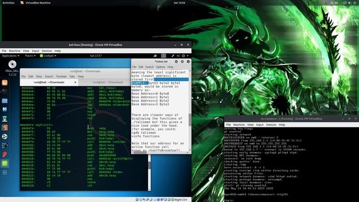Select the green Leafpad icon in Kali dock
Viewport: 359px width, 202px height.
(4, 163)
